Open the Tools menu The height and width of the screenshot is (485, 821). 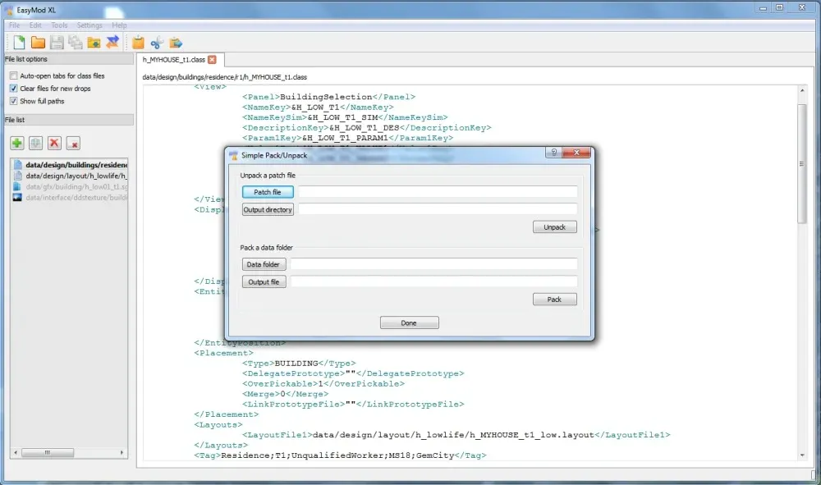59,25
